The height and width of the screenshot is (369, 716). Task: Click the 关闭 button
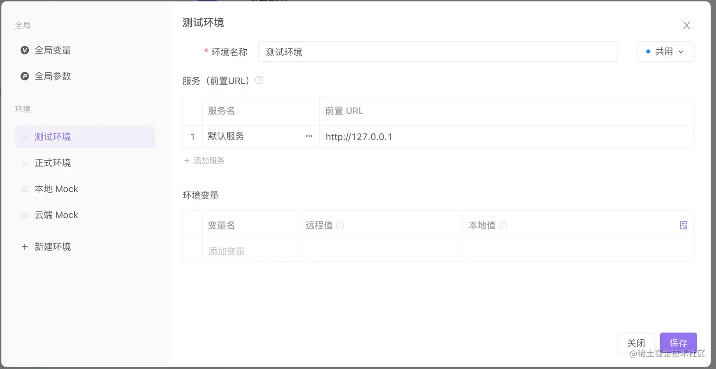click(x=636, y=343)
